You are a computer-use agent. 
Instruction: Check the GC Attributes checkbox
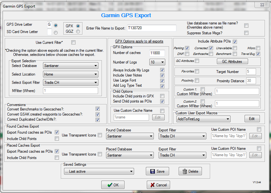(x=197, y=61)
